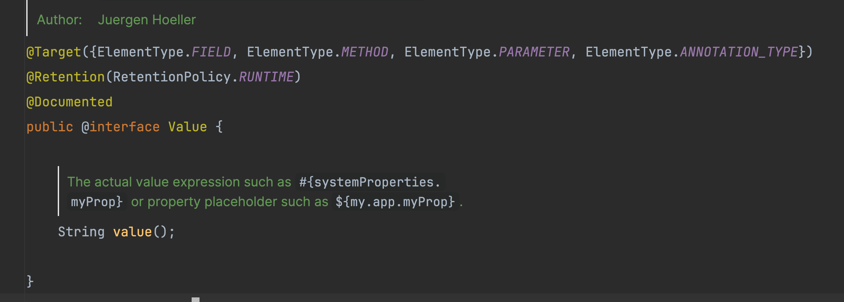Click the @Target annotation
Viewport: 844px width, 302px height.
point(54,52)
